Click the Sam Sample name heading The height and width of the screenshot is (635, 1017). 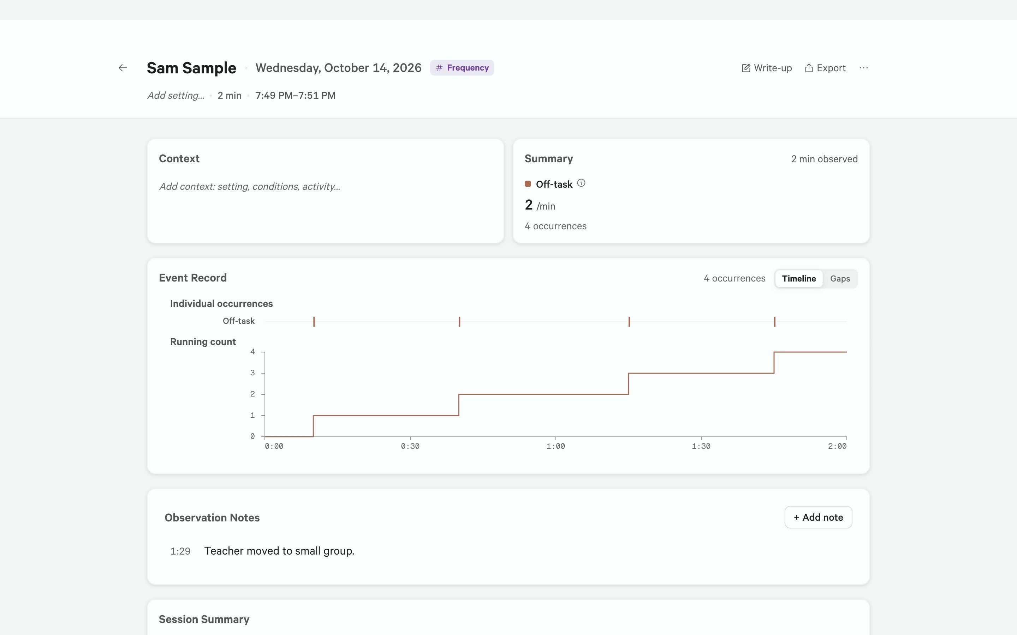click(191, 68)
